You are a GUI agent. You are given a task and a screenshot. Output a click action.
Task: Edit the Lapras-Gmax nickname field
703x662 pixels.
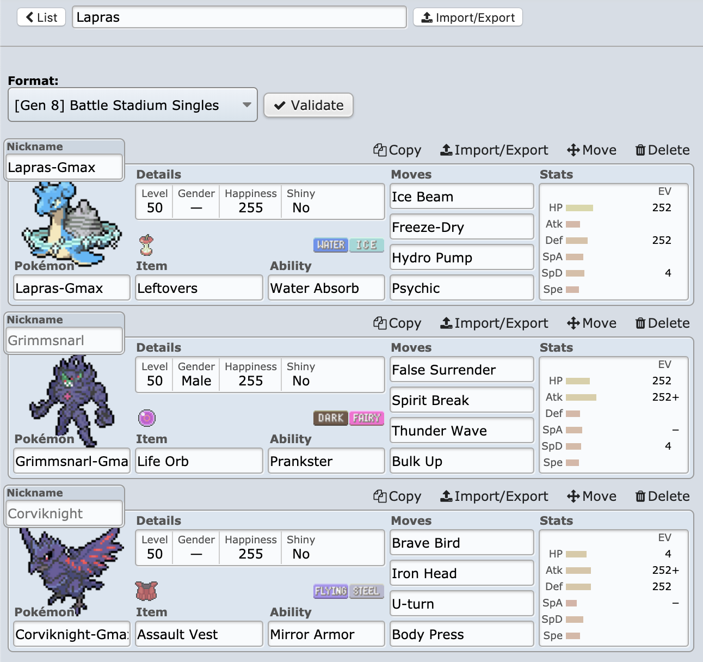pos(64,167)
